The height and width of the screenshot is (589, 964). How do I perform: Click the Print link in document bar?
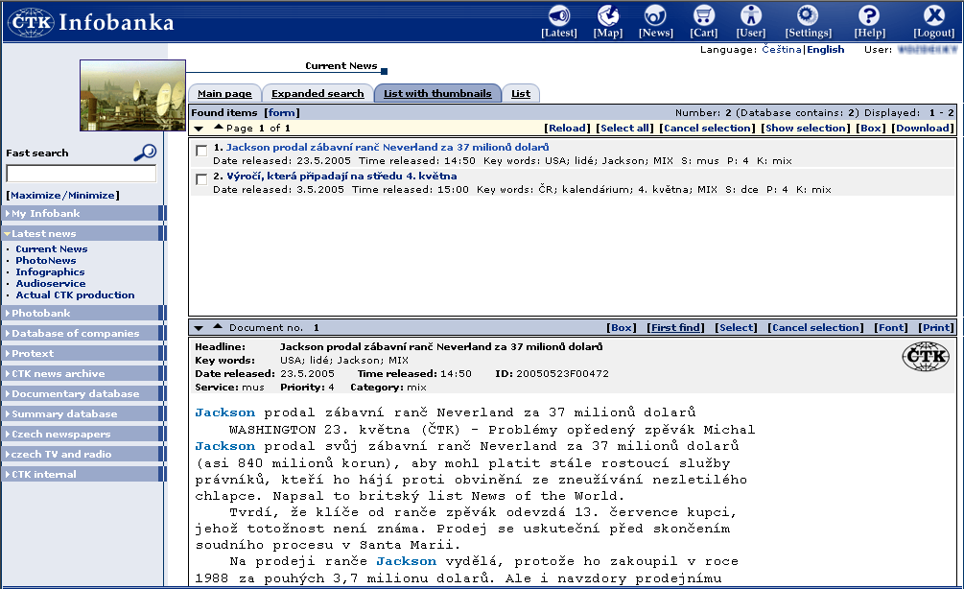(x=936, y=327)
